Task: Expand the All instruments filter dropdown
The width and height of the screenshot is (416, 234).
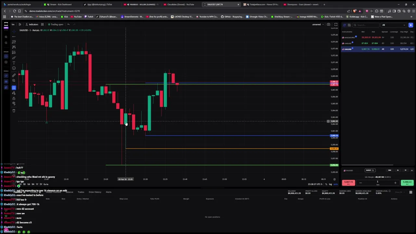Action: tap(394, 25)
